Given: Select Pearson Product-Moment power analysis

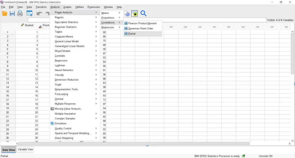Looking at the screenshot, I should 142,23.
